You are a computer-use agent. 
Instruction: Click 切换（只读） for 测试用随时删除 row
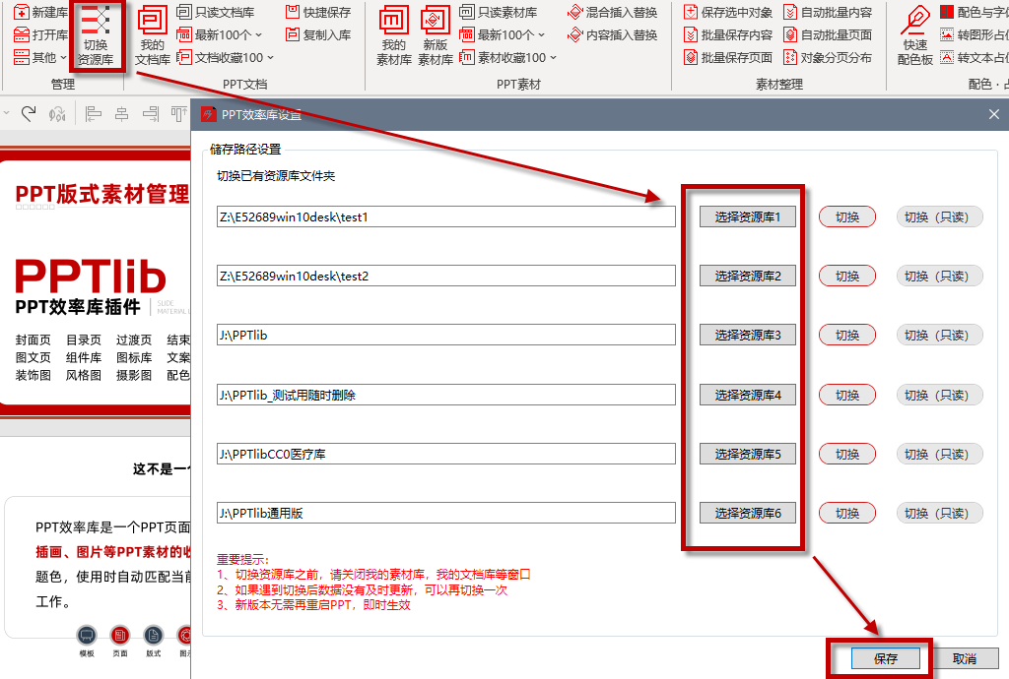(x=939, y=395)
